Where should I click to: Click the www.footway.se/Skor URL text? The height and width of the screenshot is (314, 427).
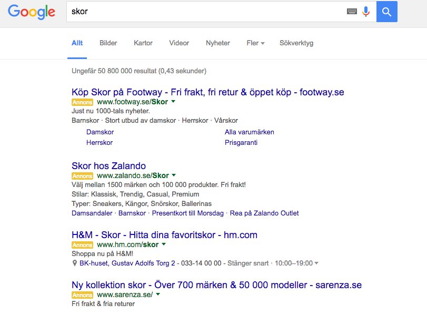[x=132, y=102]
